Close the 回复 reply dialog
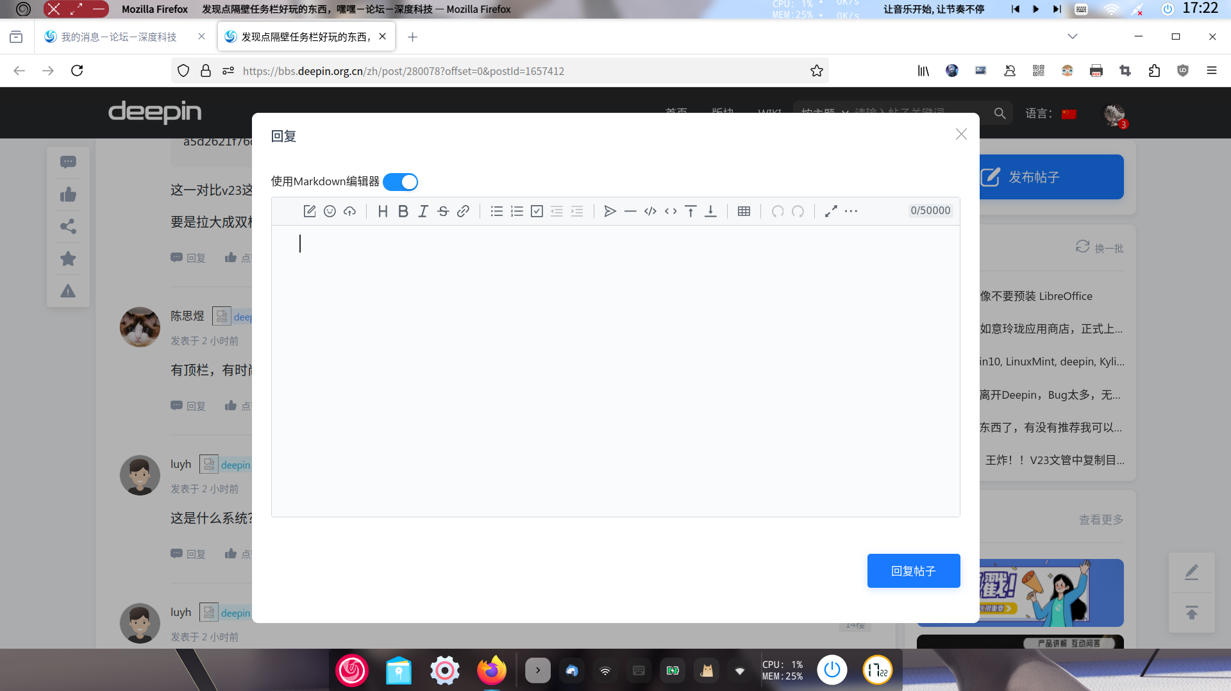The image size is (1231, 691). (x=961, y=134)
